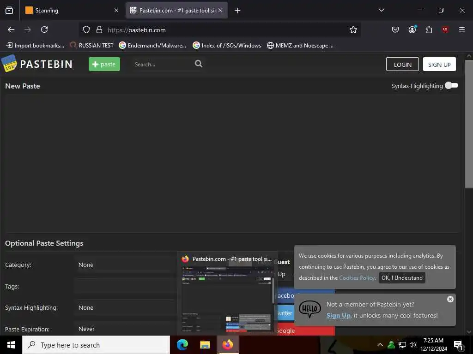Open the Windows Start menu
Viewport: 473px width, 354px height.
(x=11, y=345)
